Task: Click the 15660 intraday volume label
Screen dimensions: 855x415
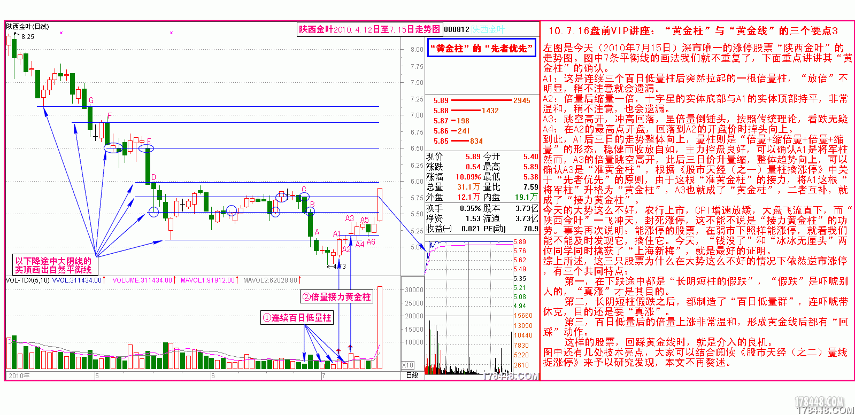Action: [x=523, y=316]
